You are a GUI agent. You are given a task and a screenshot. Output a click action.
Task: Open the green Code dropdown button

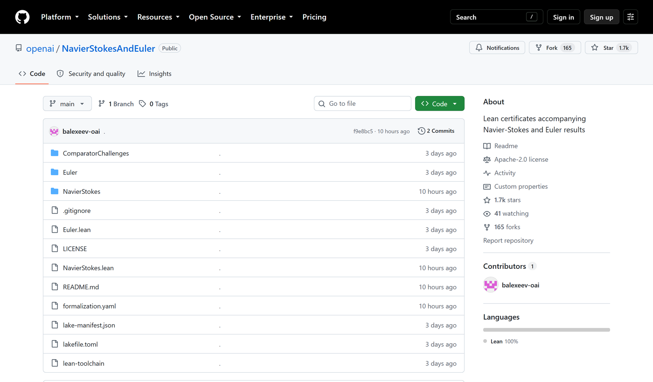(x=439, y=104)
